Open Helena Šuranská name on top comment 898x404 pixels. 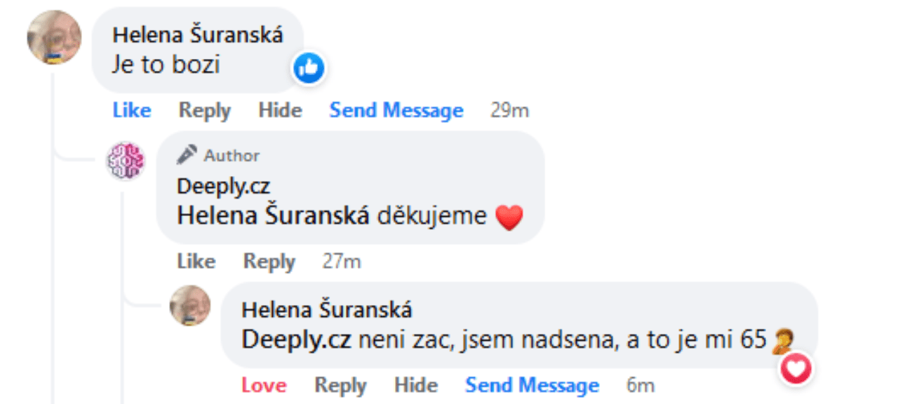coord(198,35)
